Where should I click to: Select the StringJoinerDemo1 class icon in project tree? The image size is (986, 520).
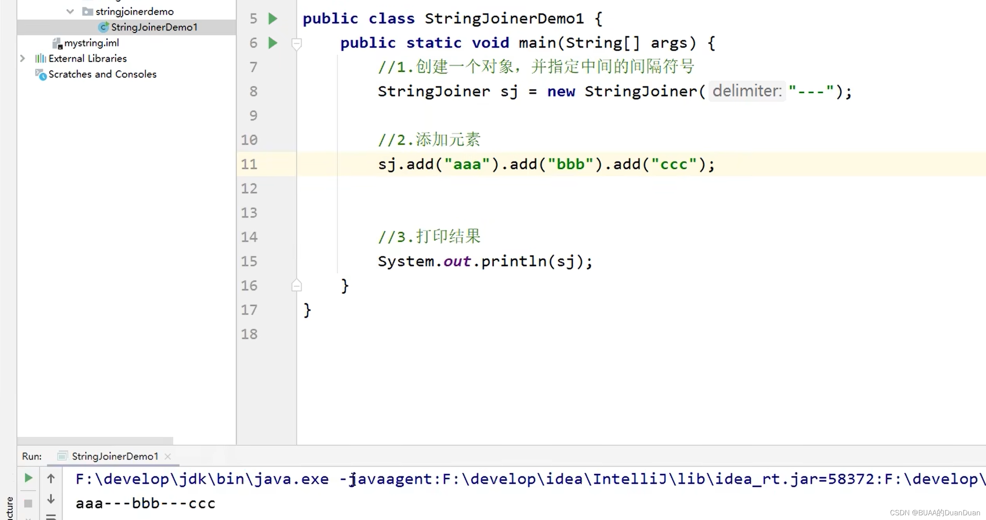(104, 27)
